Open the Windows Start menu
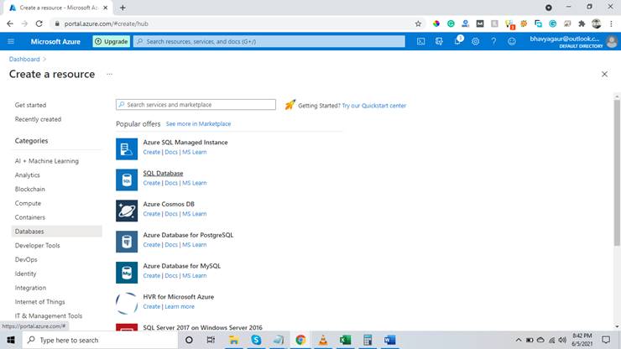621x349 pixels. pos(11,340)
